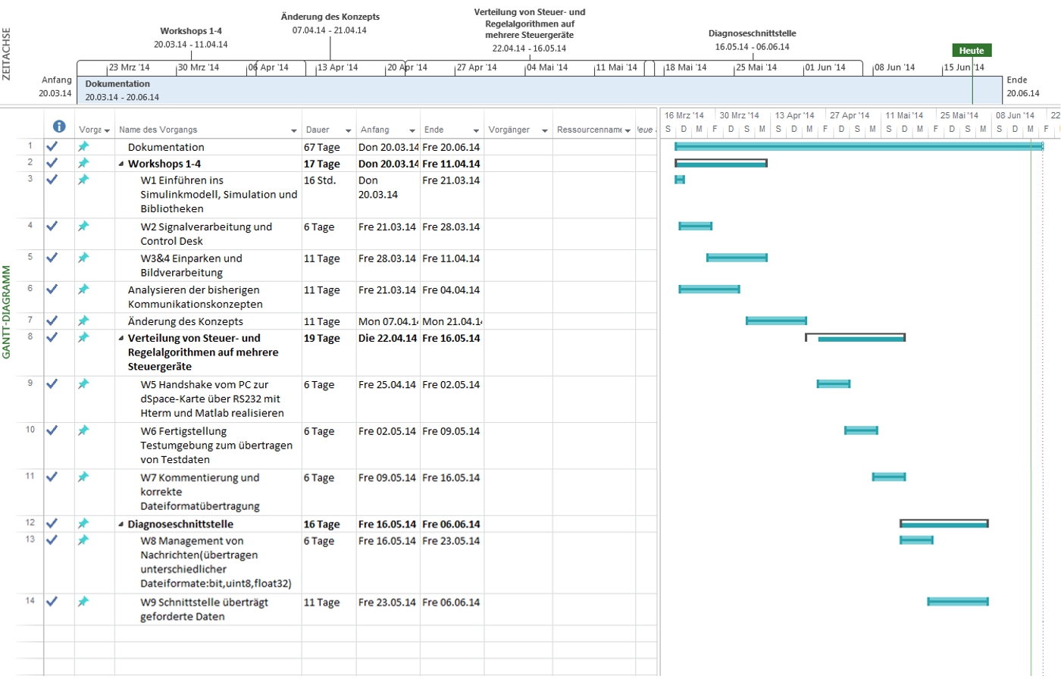Click the pin icon in the Workshops 1-4 row
This screenshot has width=1061, height=682.
pyautogui.click(x=83, y=163)
